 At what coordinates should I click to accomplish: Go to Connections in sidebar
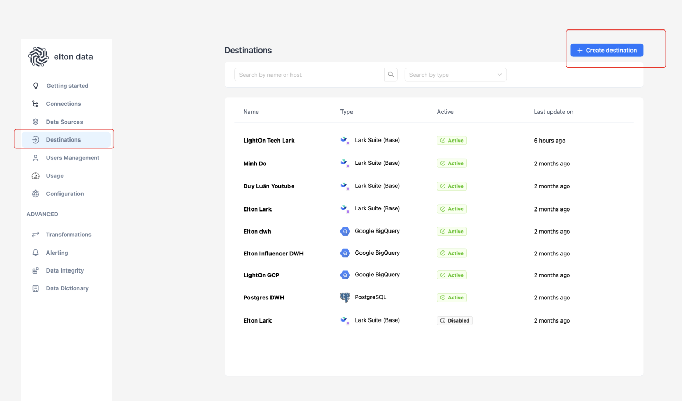click(63, 104)
